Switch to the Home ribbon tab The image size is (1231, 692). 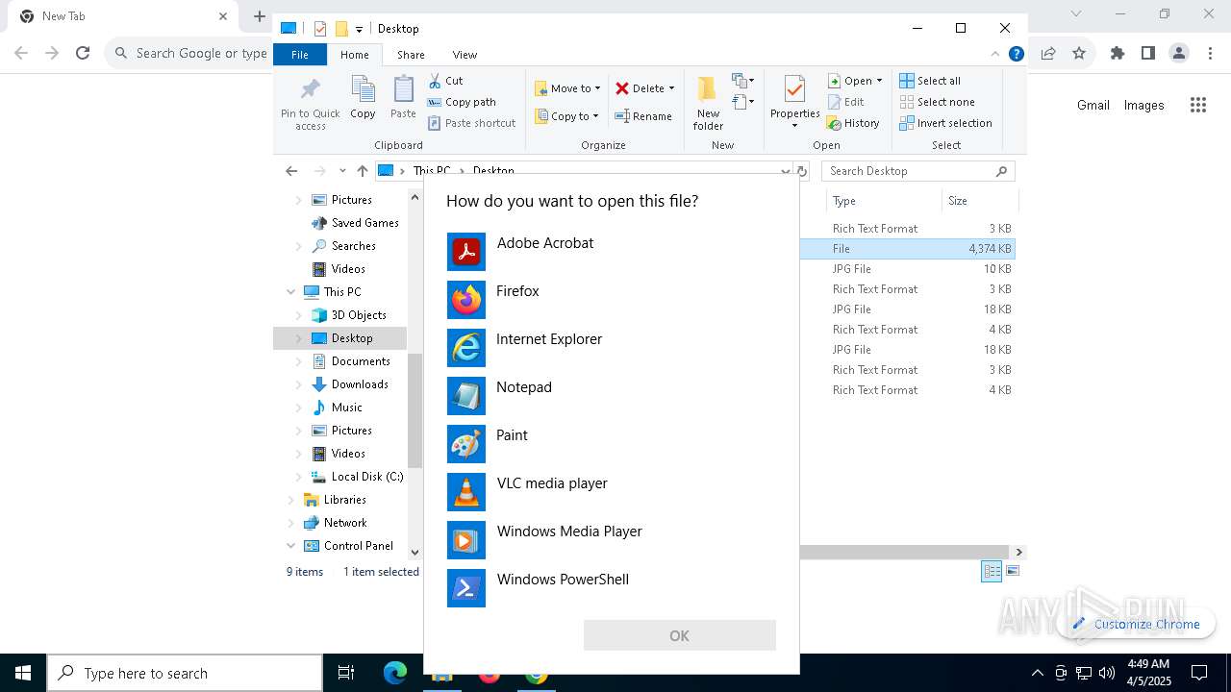pos(354,55)
